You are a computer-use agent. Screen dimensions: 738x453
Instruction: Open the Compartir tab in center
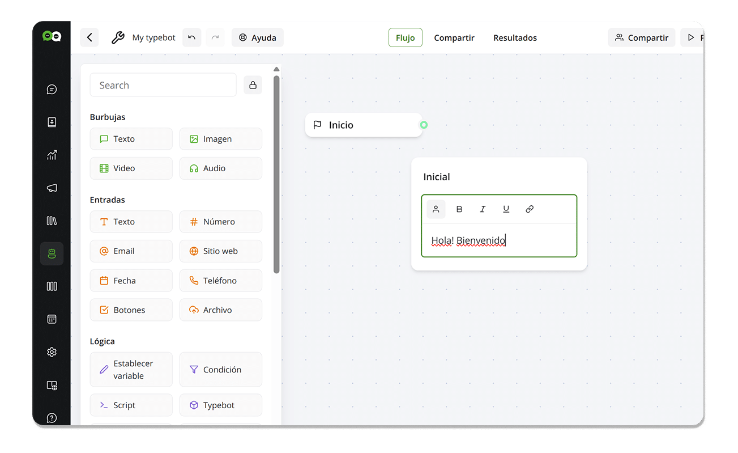pos(454,38)
